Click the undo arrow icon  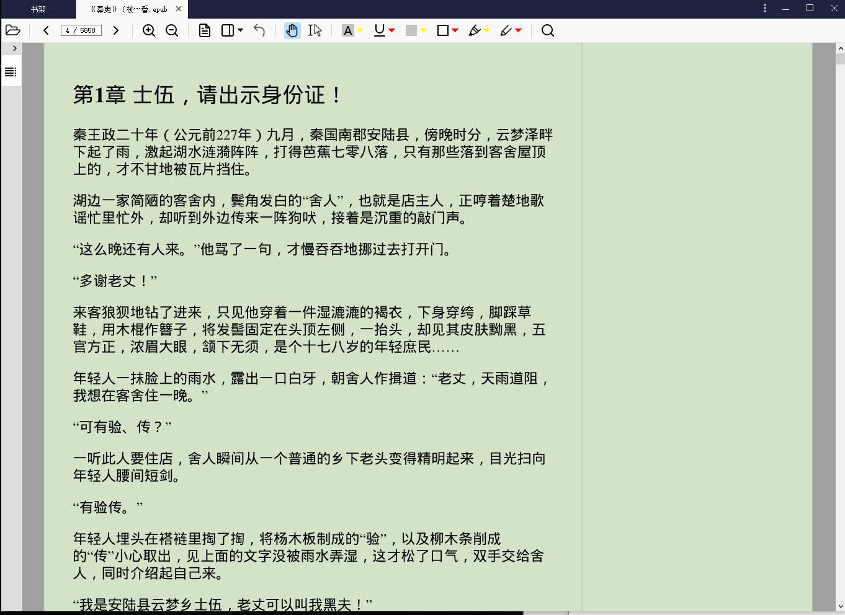point(259,30)
